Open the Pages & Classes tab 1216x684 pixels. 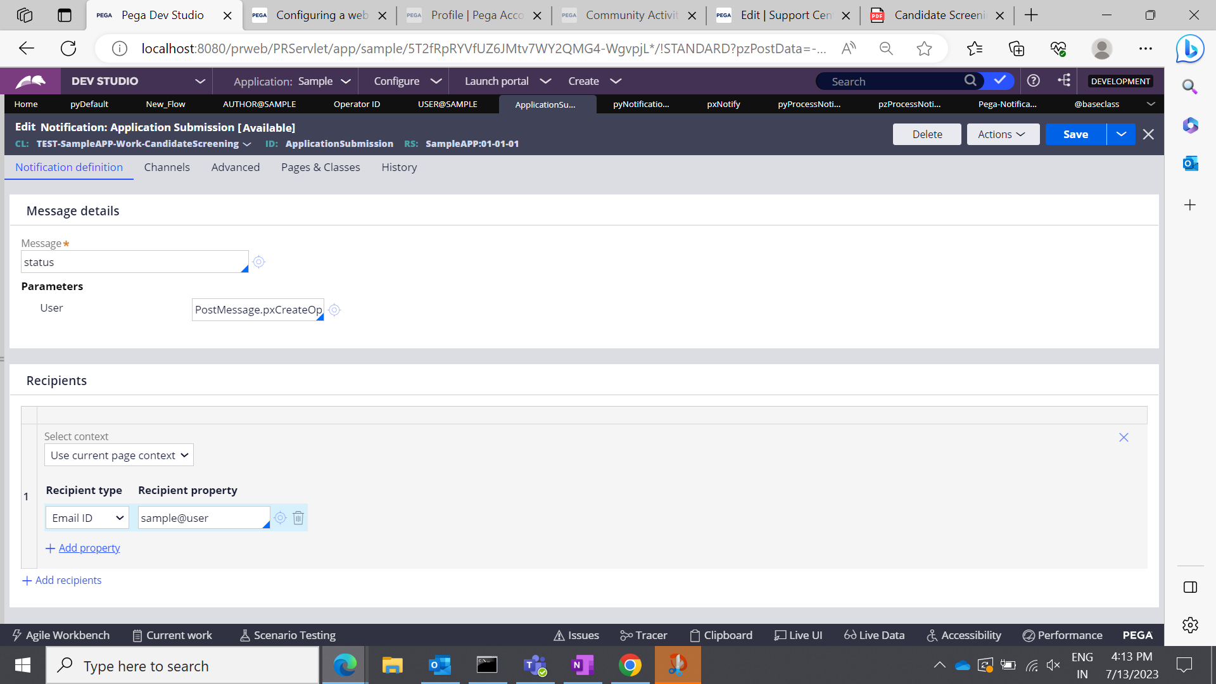[320, 167]
